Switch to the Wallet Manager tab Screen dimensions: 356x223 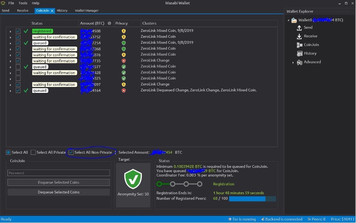click(x=87, y=11)
